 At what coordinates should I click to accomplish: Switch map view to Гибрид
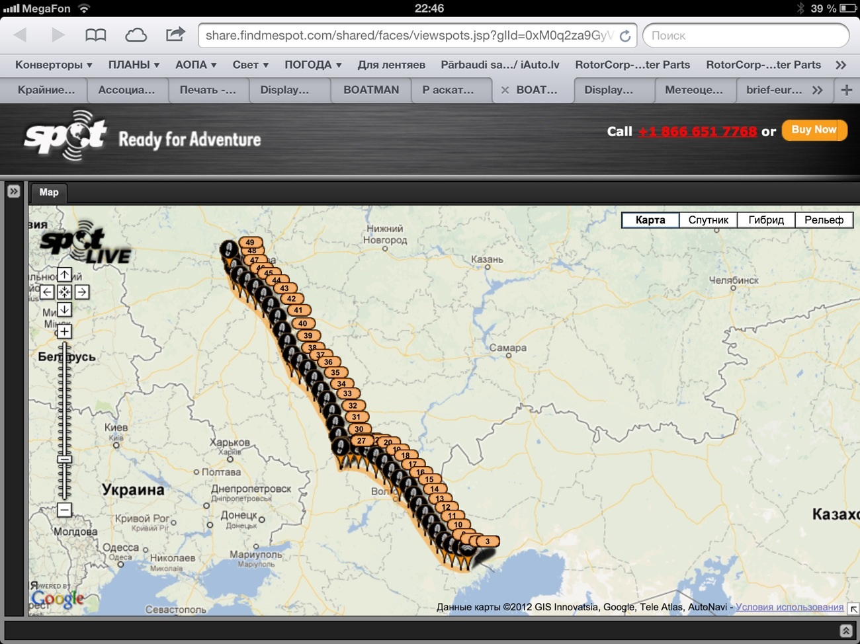click(766, 220)
